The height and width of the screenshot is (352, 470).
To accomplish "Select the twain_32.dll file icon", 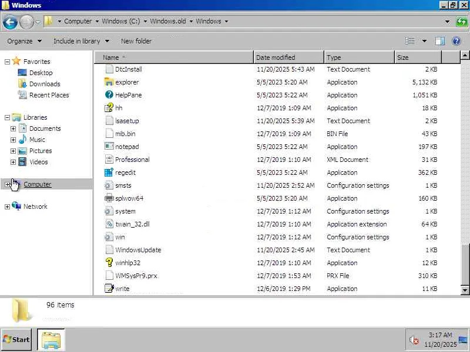I will click(109, 224).
